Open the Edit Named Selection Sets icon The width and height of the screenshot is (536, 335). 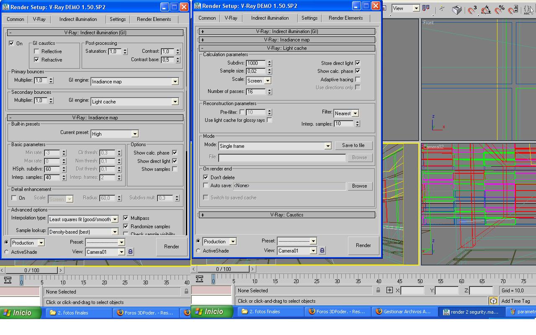[x=529, y=9]
